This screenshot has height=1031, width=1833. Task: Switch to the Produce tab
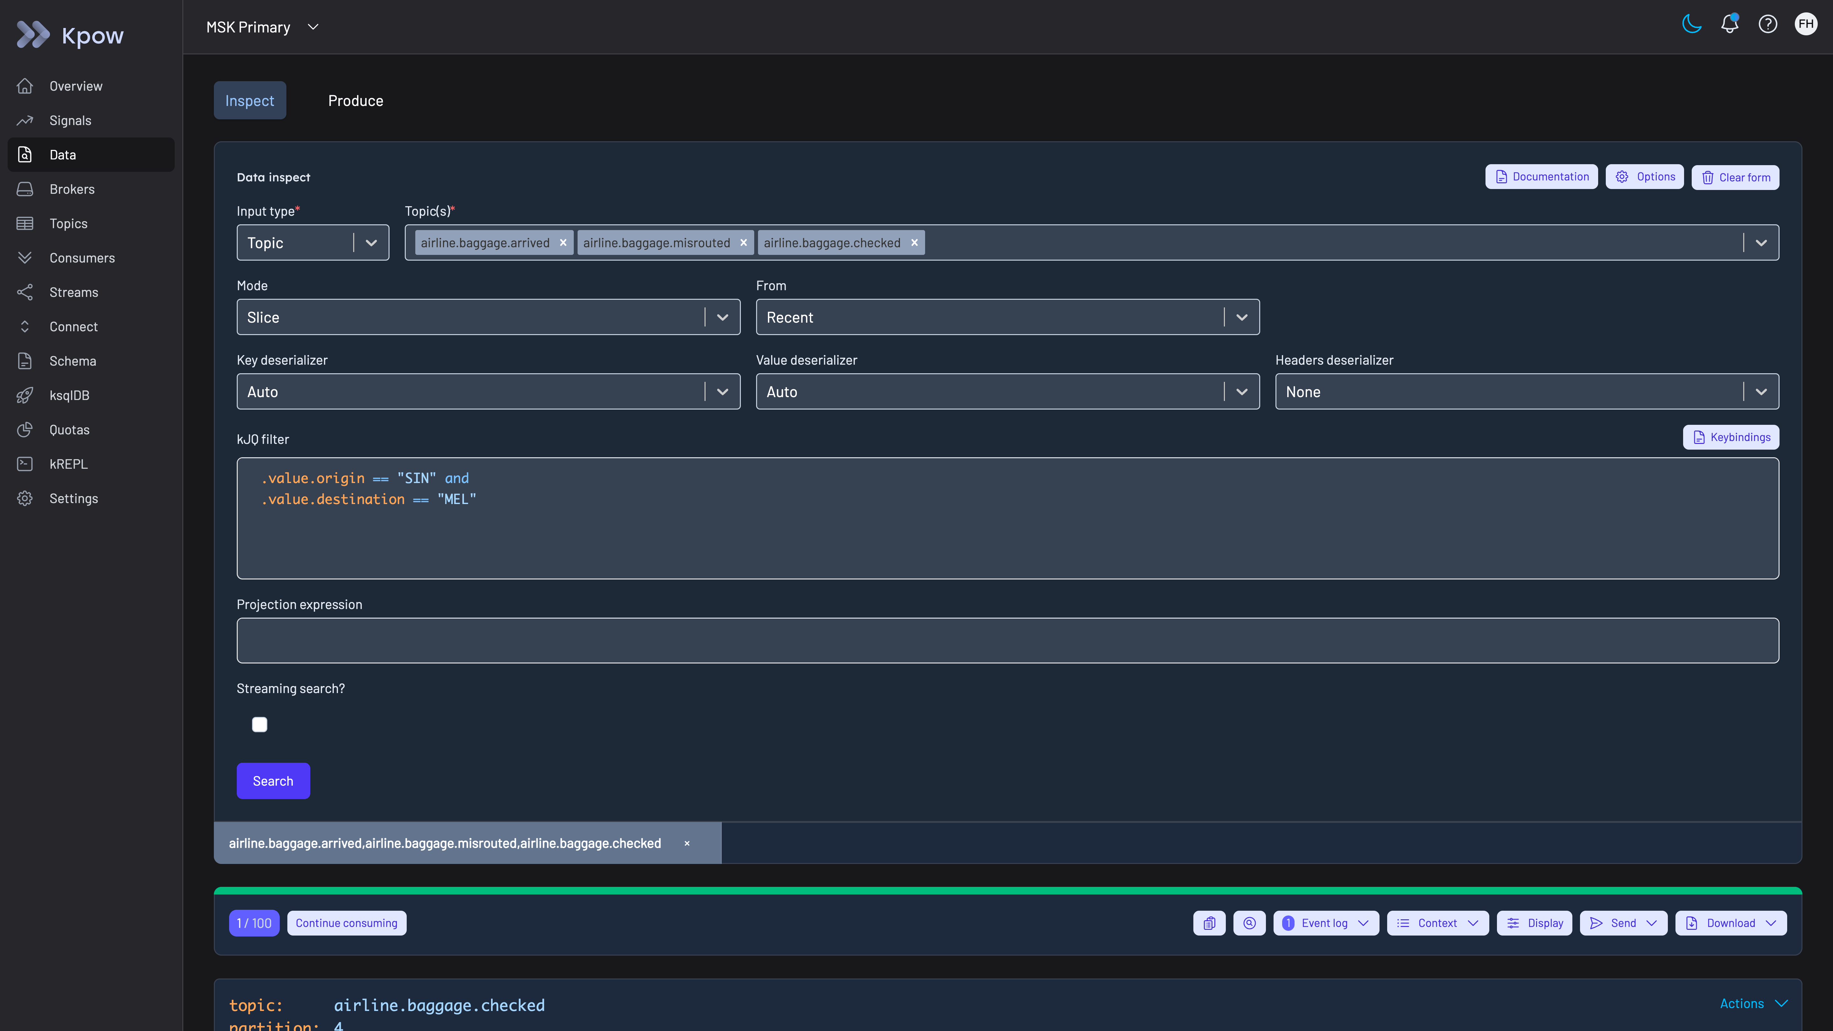pyautogui.click(x=356, y=100)
